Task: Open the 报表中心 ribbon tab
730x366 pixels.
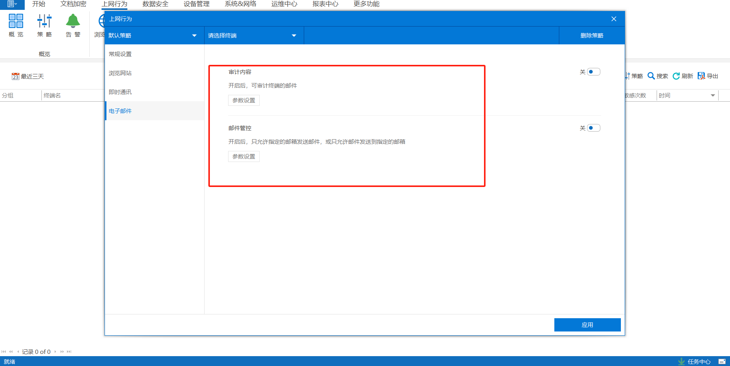Action: tap(325, 4)
